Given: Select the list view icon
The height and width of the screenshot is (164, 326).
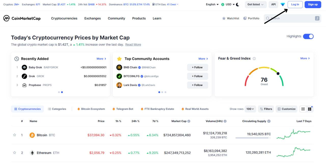Looking at the screenshot, I should [303, 109].
